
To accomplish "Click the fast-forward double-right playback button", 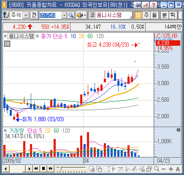I will tap(51, 169).
